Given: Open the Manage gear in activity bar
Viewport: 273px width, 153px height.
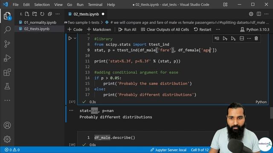Looking at the screenshot, I should pos(7,139).
